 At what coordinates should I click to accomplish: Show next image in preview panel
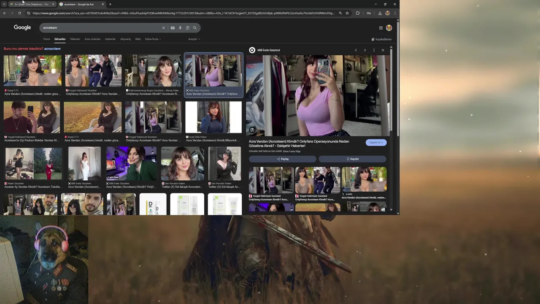tap(365, 50)
